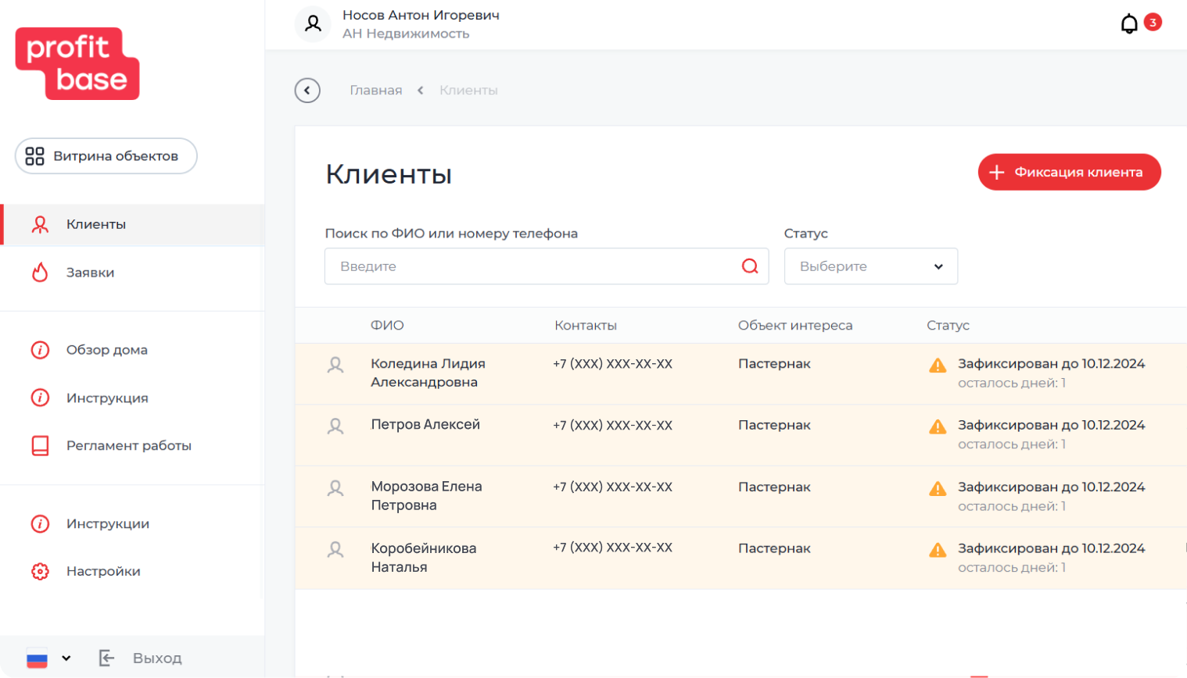Click the Введите search input field
The width and height of the screenshot is (1187, 678).
click(508, 266)
